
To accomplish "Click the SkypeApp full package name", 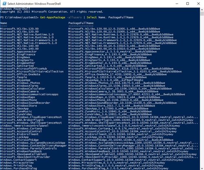I will pyautogui.click(x=106, y=80).
